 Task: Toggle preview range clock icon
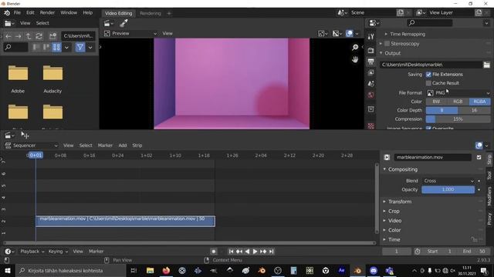tap(418, 252)
